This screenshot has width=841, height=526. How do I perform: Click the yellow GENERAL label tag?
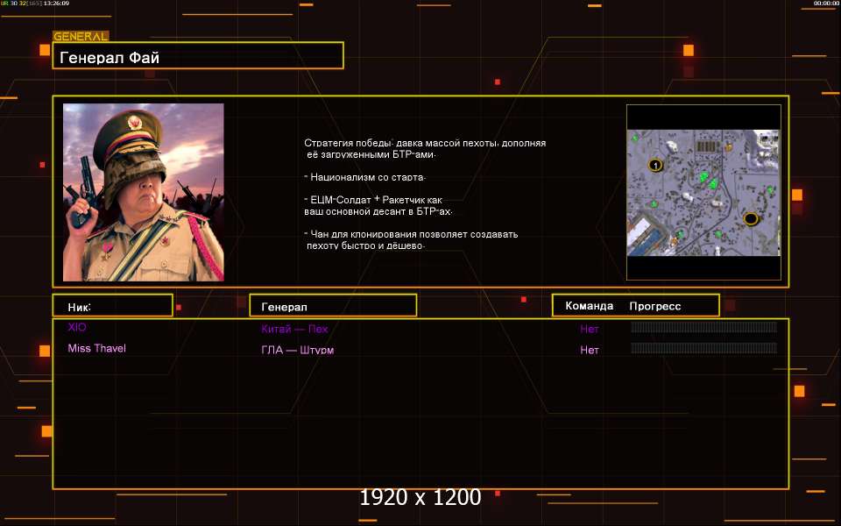point(81,36)
